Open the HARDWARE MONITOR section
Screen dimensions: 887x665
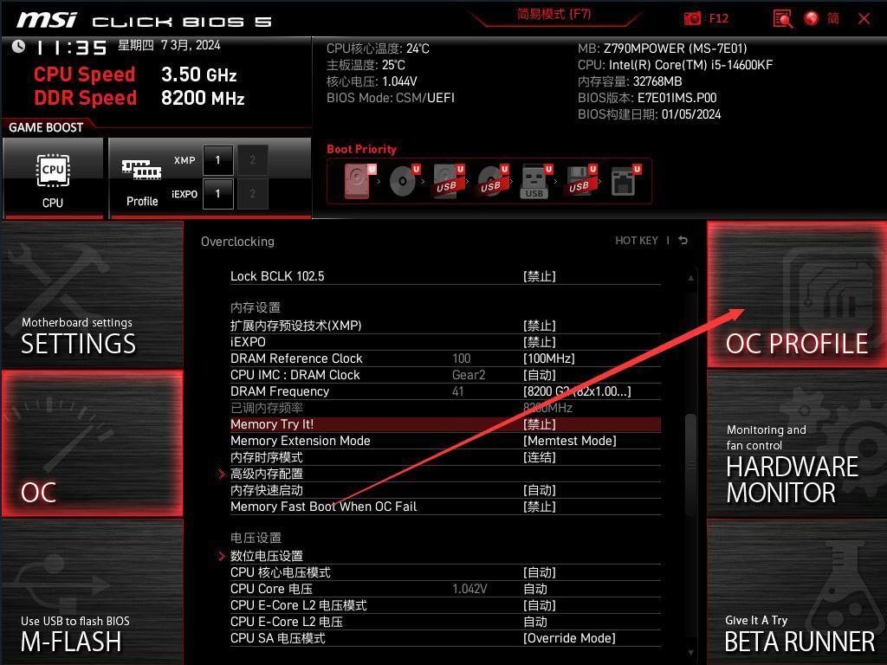(797, 443)
